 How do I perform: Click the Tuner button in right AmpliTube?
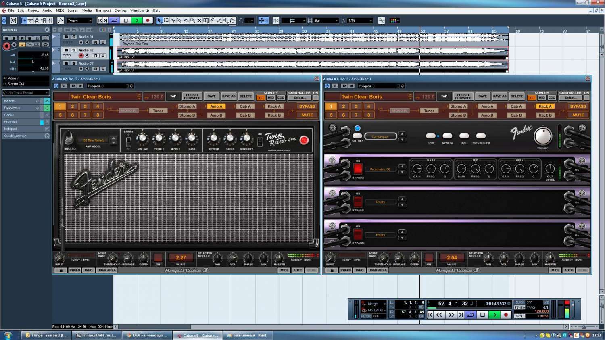point(429,111)
